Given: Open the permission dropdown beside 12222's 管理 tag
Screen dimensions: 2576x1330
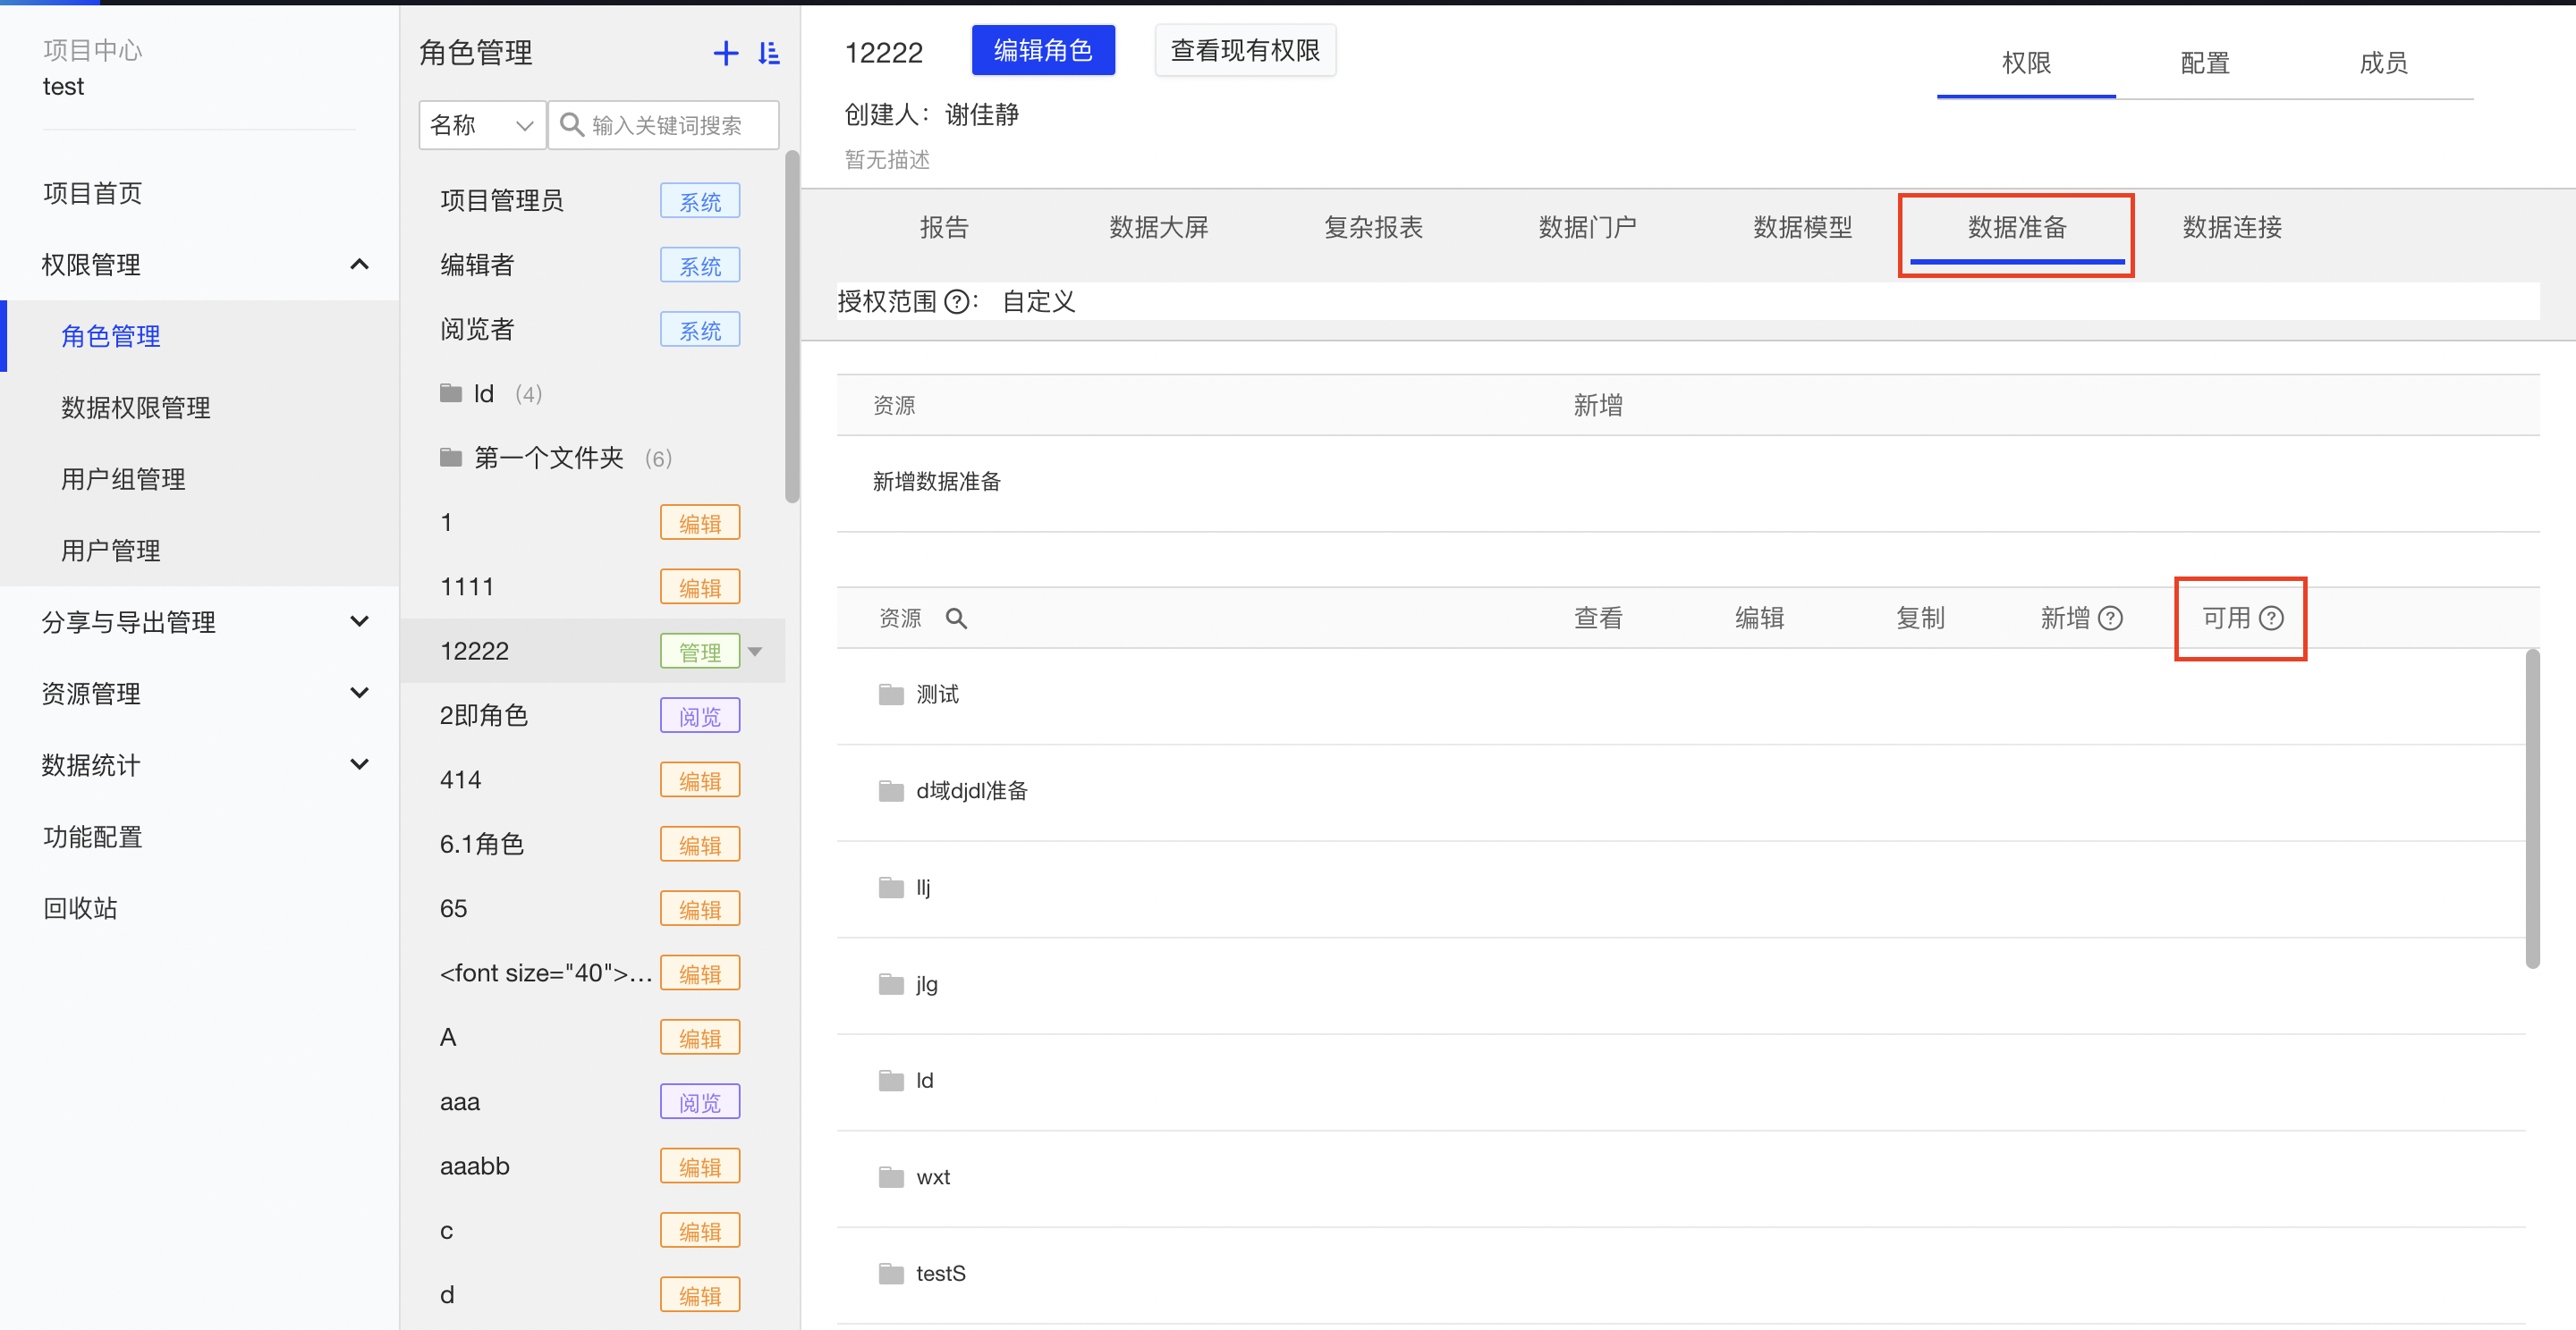Looking at the screenshot, I should (x=755, y=651).
